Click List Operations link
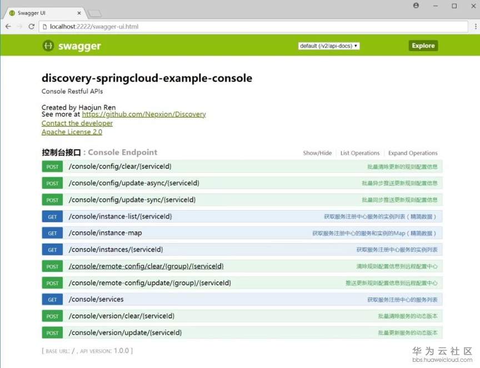Viewport: 480px width, 368px height. pyautogui.click(x=359, y=153)
